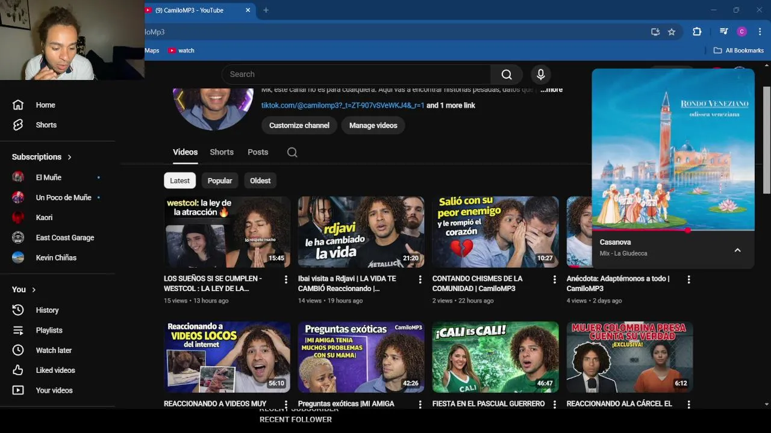Click Manage videos button

point(373,125)
